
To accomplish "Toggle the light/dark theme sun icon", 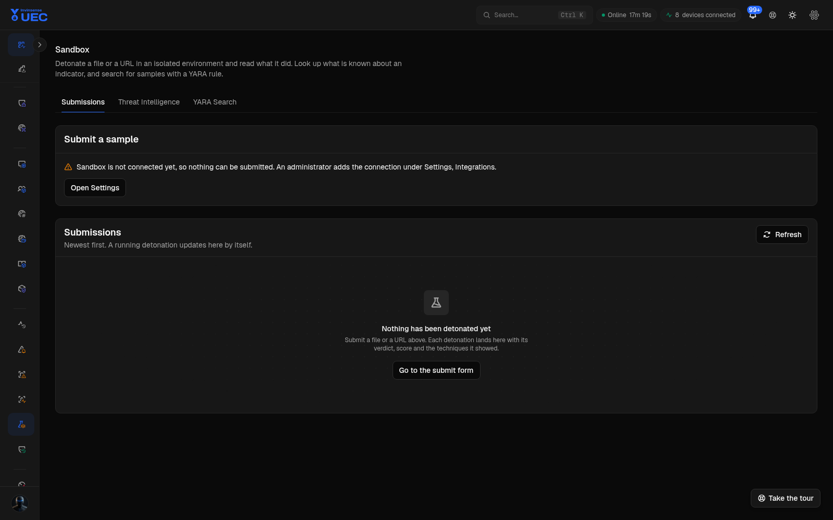I will coord(792,15).
